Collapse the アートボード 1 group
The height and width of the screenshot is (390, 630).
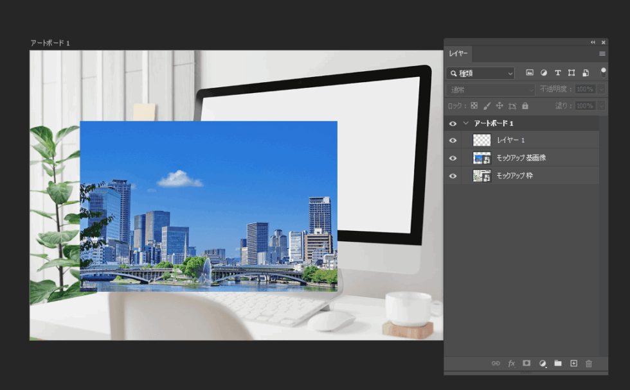(x=465, y=123)
